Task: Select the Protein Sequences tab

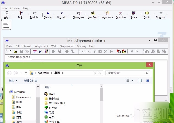Action: (x=18, y=57)
